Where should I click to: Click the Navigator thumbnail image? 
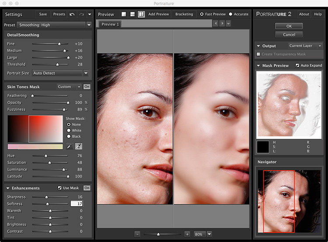click(289, 201)
